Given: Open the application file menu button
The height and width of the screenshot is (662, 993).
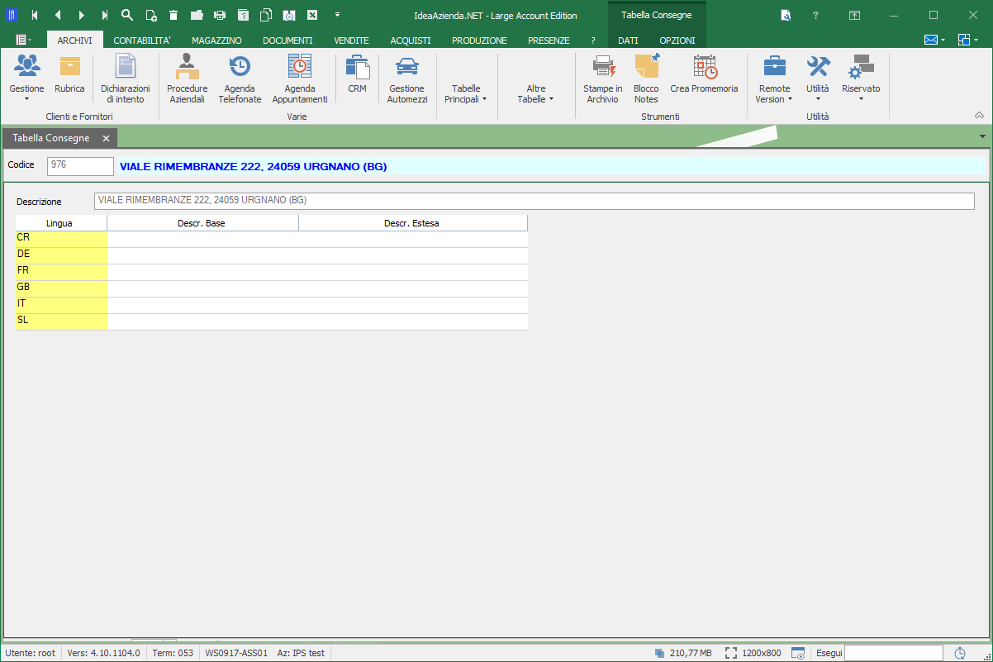Looking at the screenshot, I should (x=23, y=40).
